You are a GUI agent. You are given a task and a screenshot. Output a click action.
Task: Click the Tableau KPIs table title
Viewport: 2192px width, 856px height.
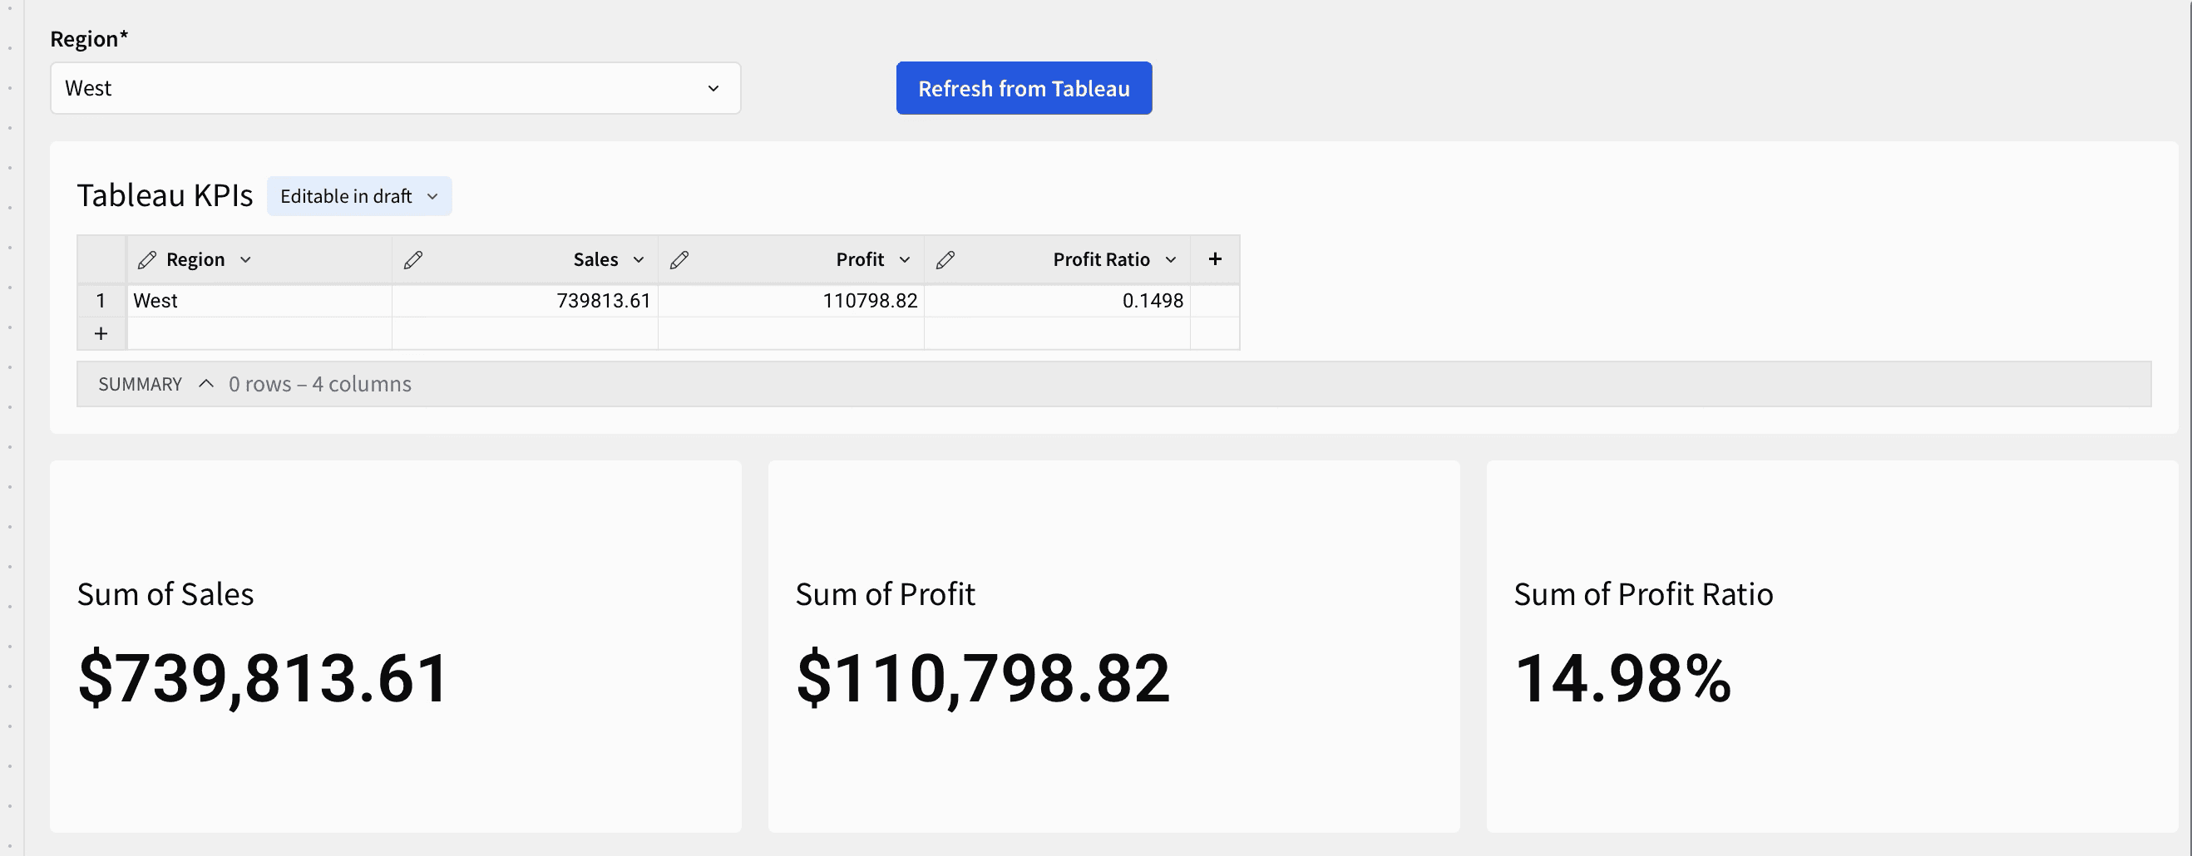pos(165,195)
